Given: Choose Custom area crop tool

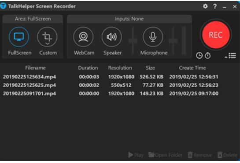Looking at the screenshot, I should 47,37.
